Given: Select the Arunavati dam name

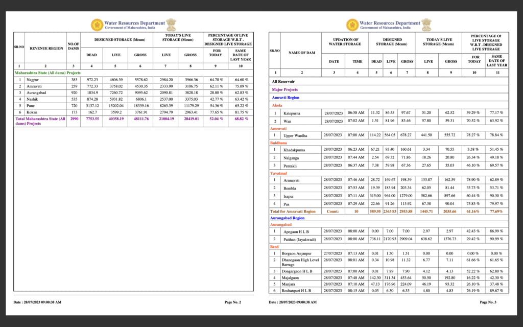Looking at the screenshot, I should [x=292, y=180].
